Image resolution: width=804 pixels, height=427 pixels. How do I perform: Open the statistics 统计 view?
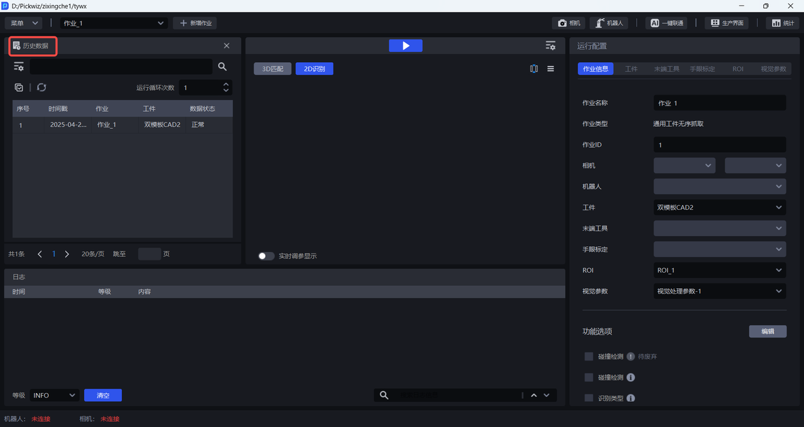tap(782, 23)
